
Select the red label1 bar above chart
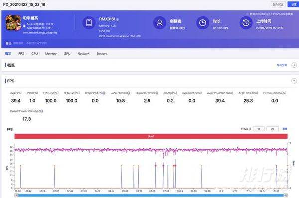pos(151,136)
